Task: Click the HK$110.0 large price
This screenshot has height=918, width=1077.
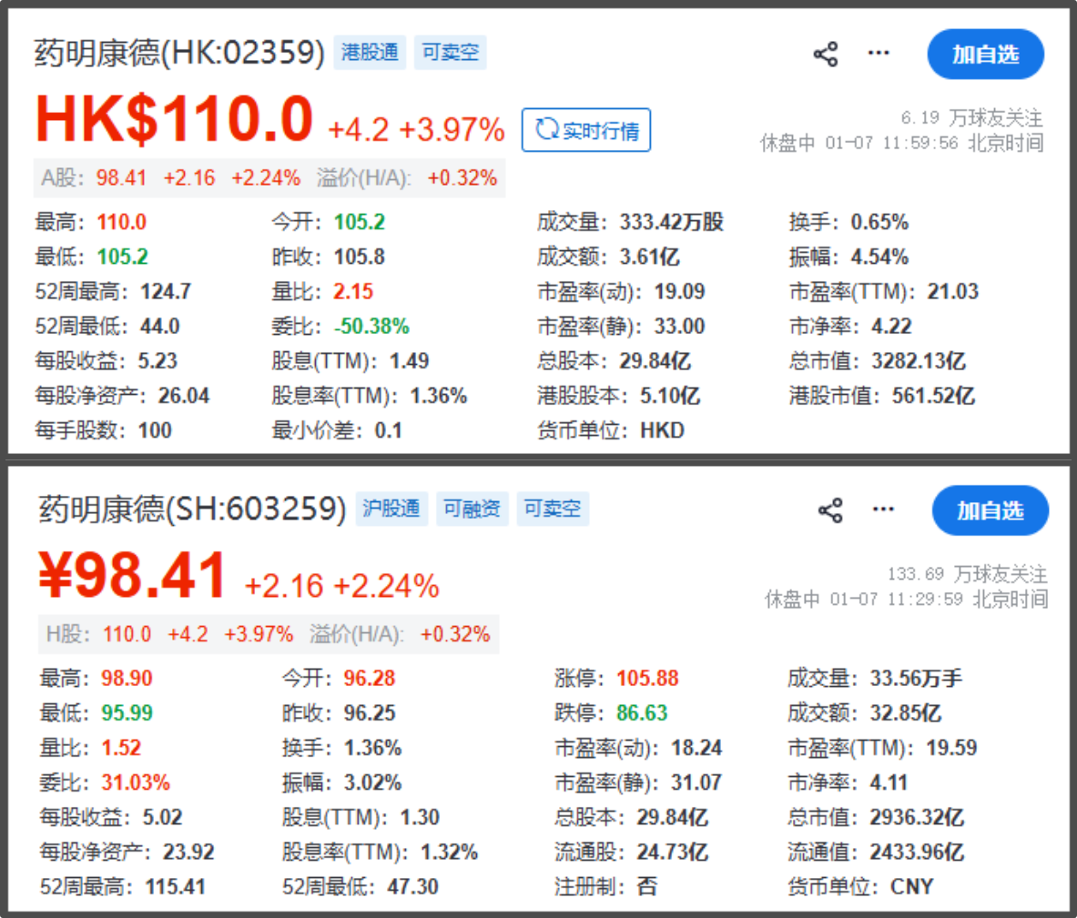Action: [x=174, y=120]
